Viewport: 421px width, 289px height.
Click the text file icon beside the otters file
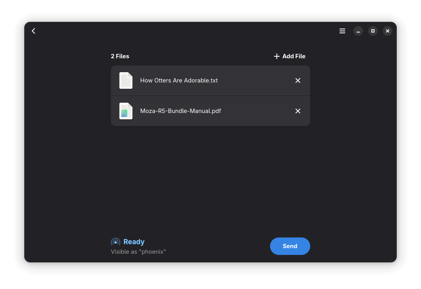click(126, 80)
